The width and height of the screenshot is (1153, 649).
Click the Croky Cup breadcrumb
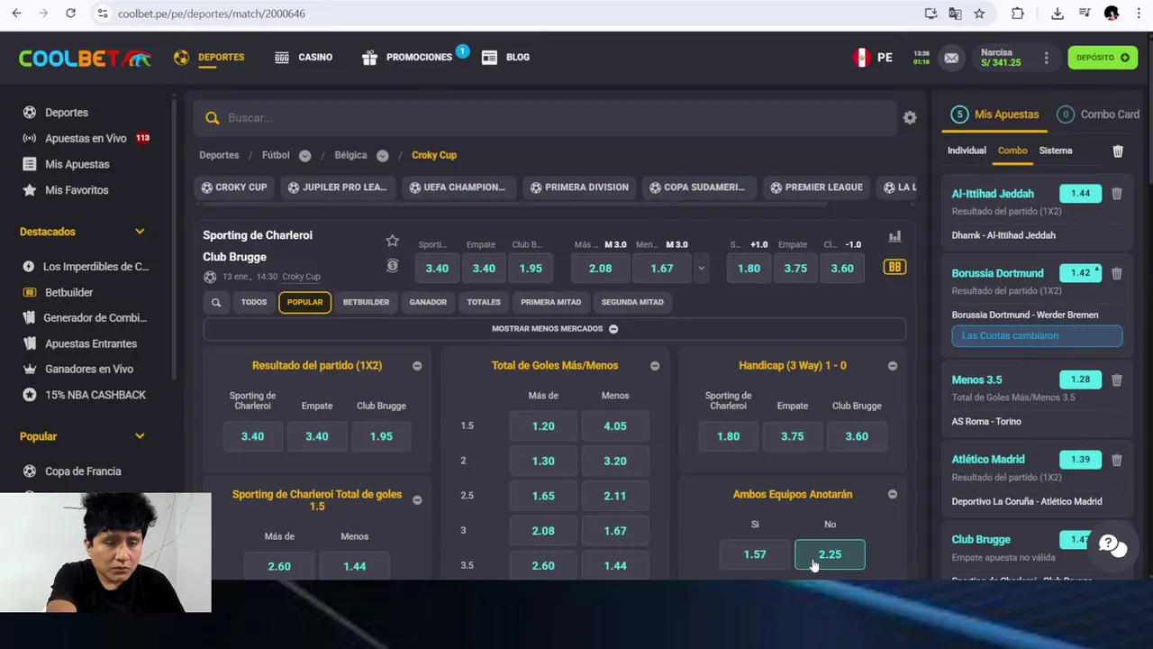tap(434, 155)
